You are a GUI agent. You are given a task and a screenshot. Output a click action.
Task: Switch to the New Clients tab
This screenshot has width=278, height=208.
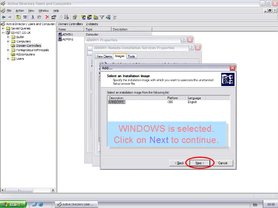coord(104,56)
